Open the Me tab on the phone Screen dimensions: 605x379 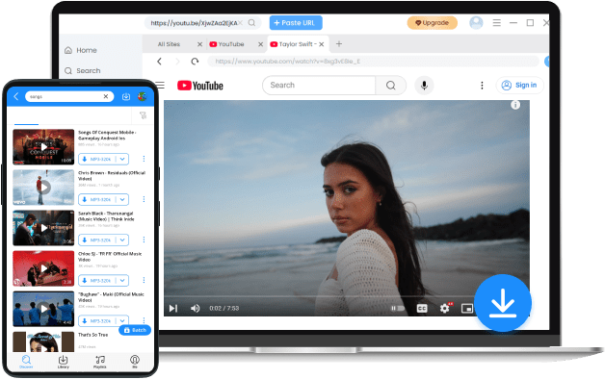point(135,362)
